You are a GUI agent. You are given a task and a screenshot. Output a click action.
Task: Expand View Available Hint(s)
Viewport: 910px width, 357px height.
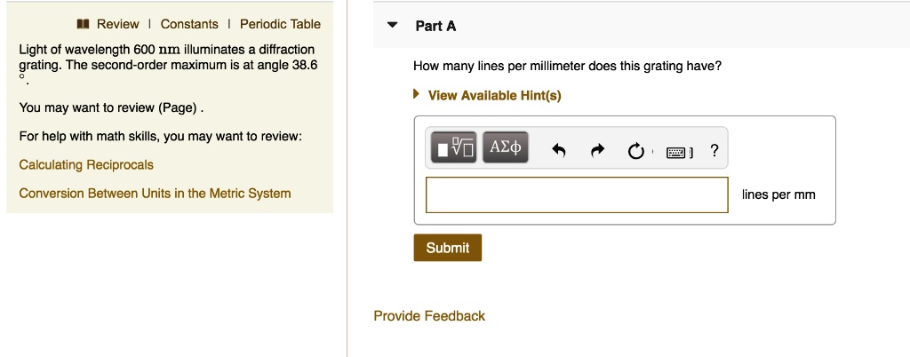tap(416, 94)
